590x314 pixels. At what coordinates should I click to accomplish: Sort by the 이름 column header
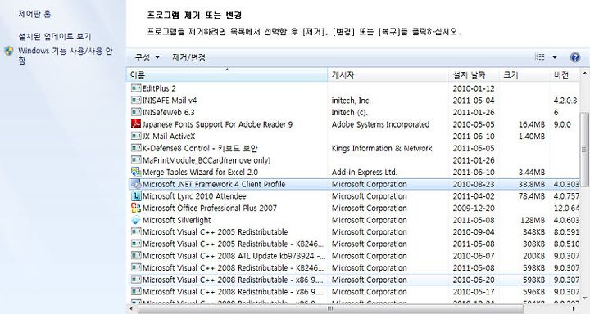[227, 74]
